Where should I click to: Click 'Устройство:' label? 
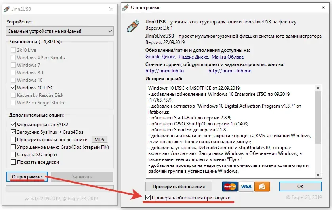coord(19,22)
